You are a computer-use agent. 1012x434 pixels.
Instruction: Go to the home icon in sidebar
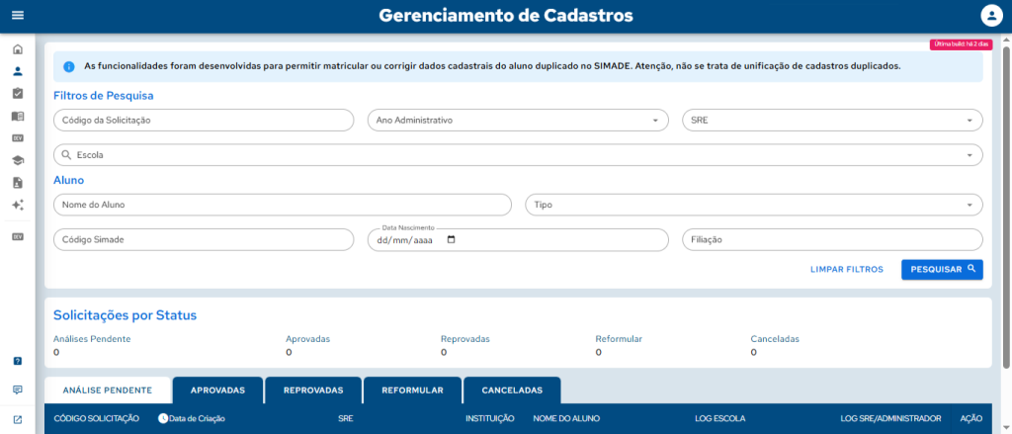pos(17,49)
